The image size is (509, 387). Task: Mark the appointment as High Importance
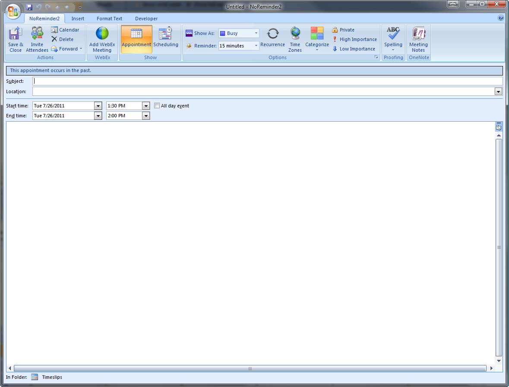click(x=354, y=39)
